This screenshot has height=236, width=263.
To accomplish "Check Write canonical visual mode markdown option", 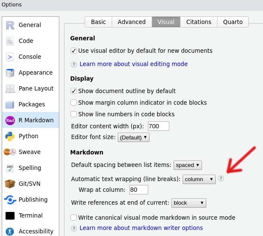I will 73,218.
